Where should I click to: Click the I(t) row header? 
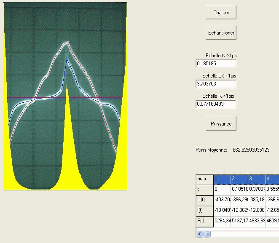click(x=204, y=210)
